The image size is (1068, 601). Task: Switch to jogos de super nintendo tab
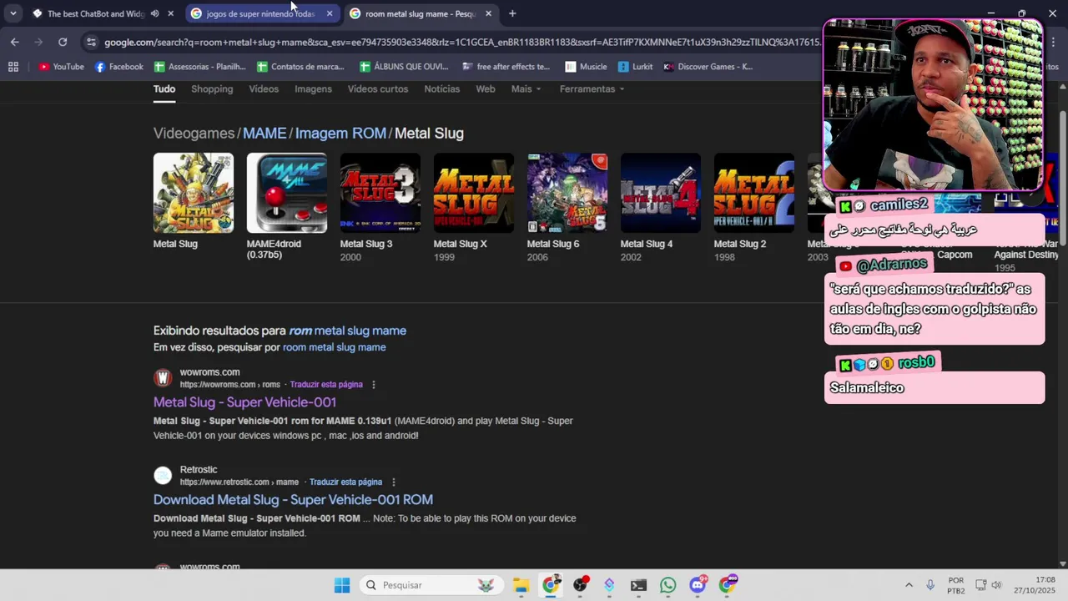[260, 13]
